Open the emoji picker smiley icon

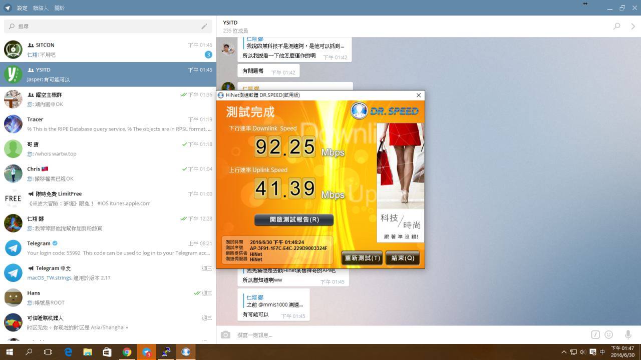click(609, 334)
